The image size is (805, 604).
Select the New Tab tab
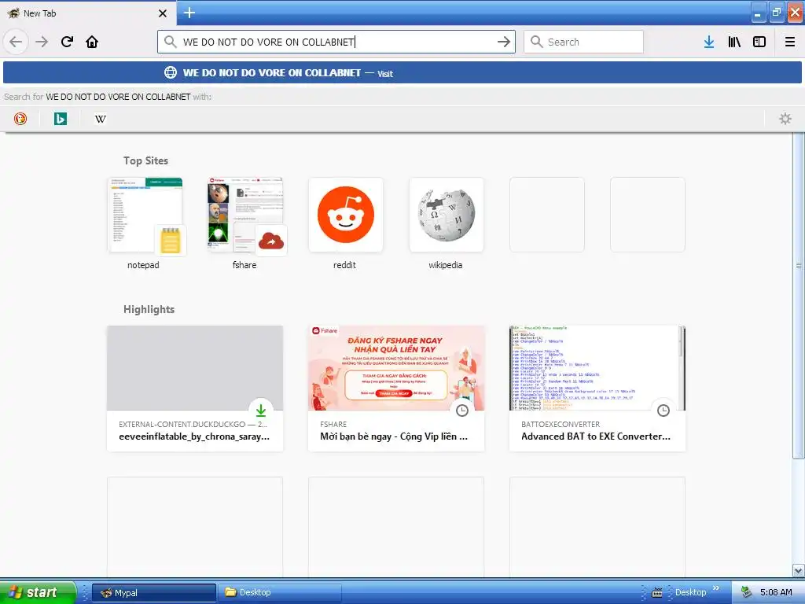[87, 13]
